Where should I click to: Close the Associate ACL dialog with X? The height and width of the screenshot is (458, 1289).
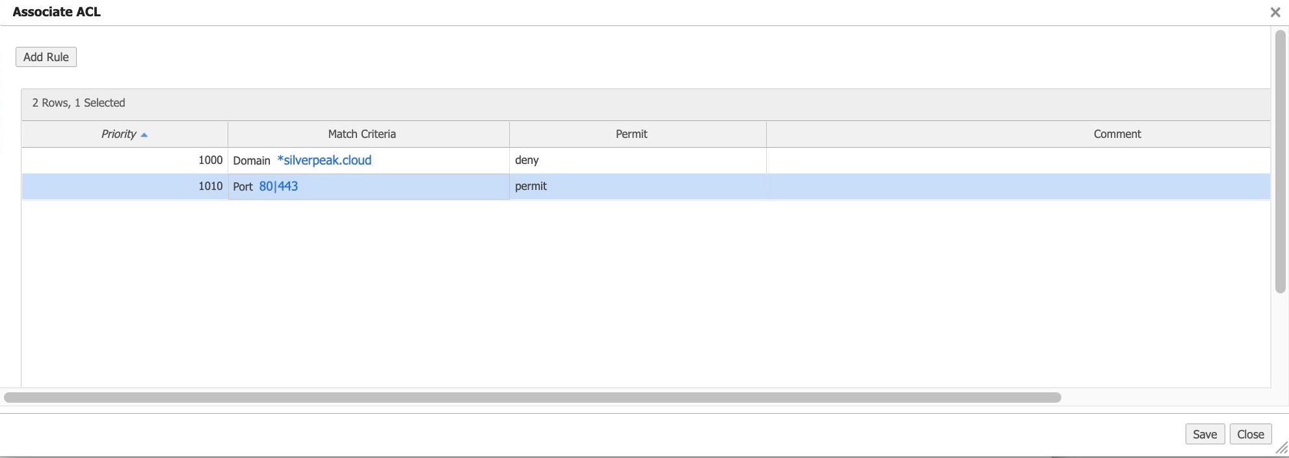[x=1275, y=12]
